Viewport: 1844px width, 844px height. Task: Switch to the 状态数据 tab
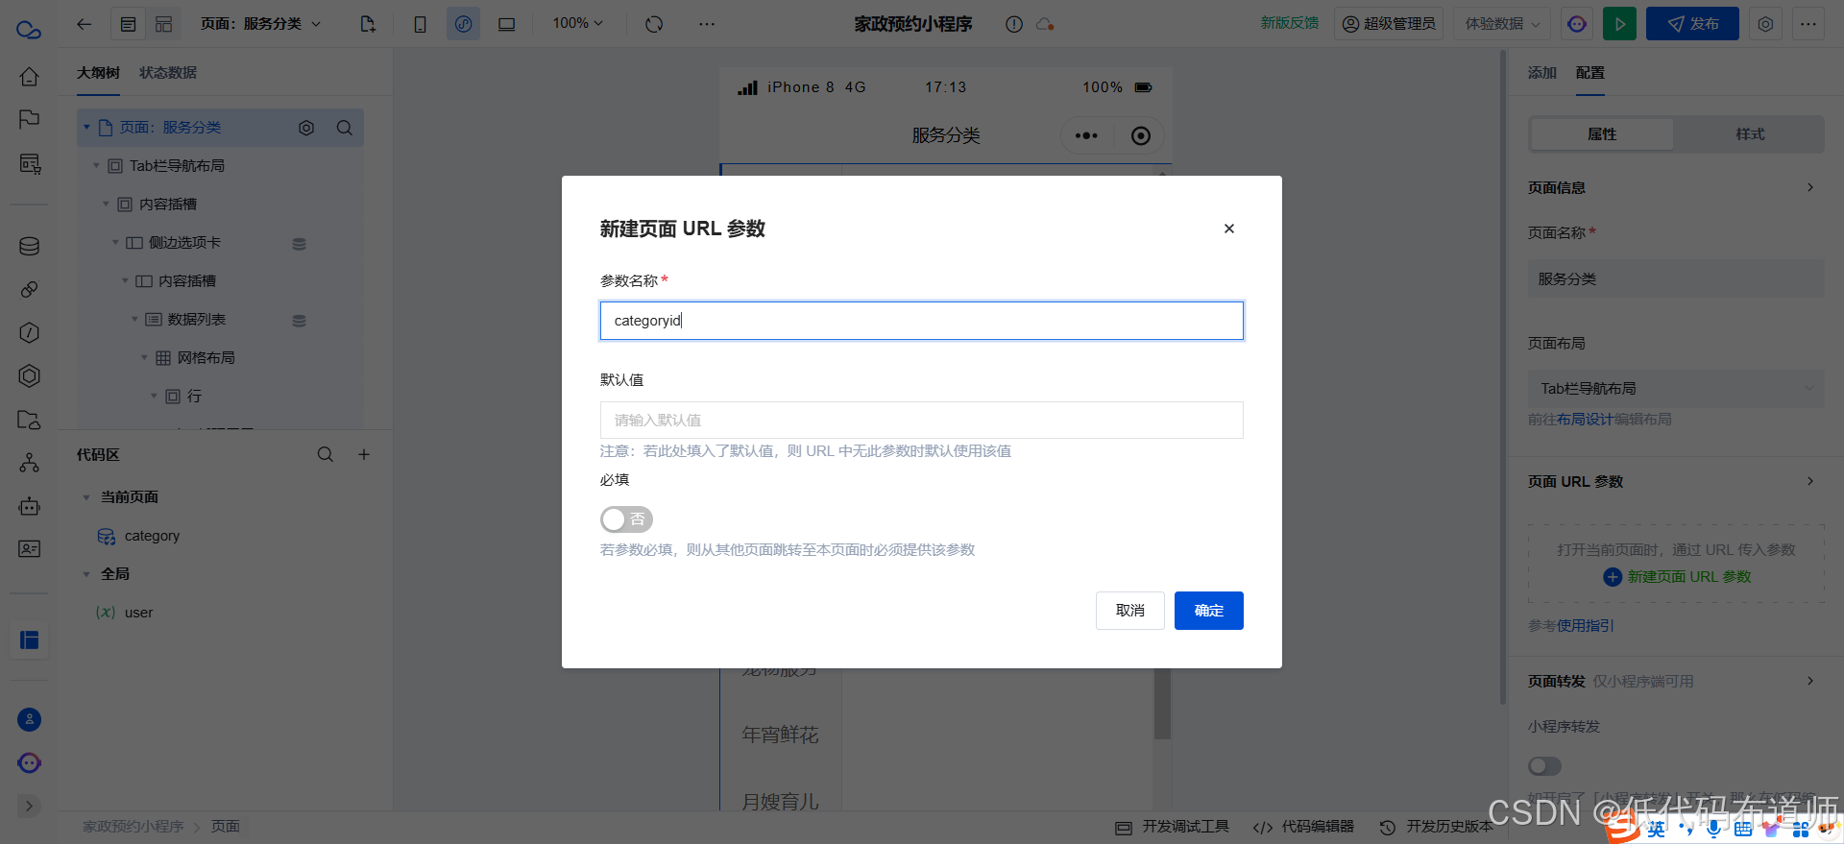[168, 73]
